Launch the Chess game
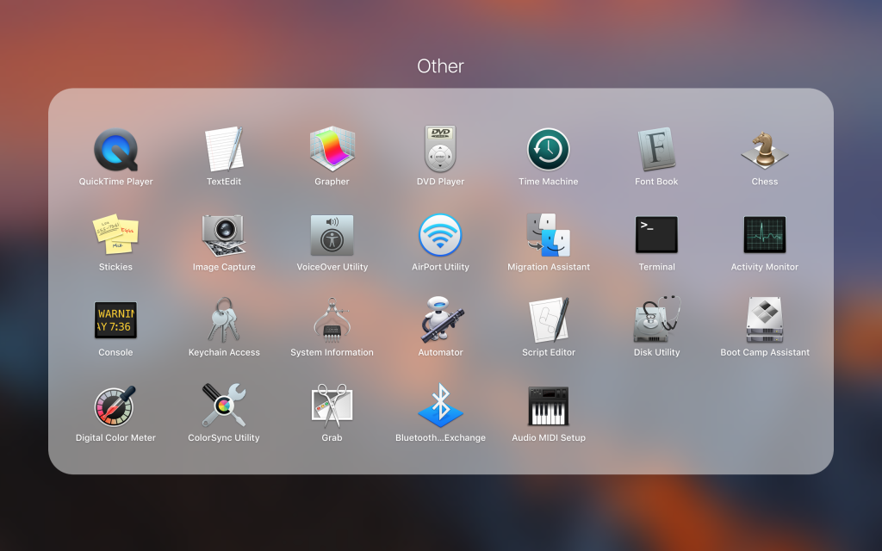882x551 pixels. (765, 150)
